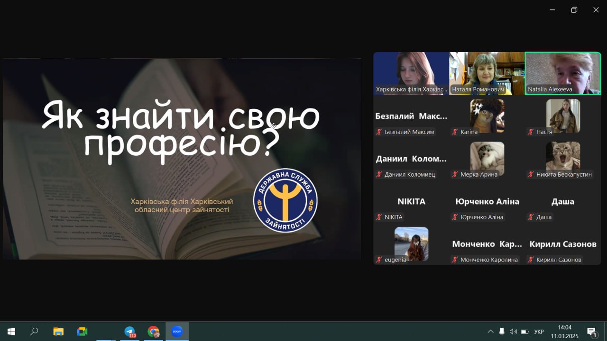Launch Google Meet from the taskbar
Screen dimensions: 607x341
point(82,332)
